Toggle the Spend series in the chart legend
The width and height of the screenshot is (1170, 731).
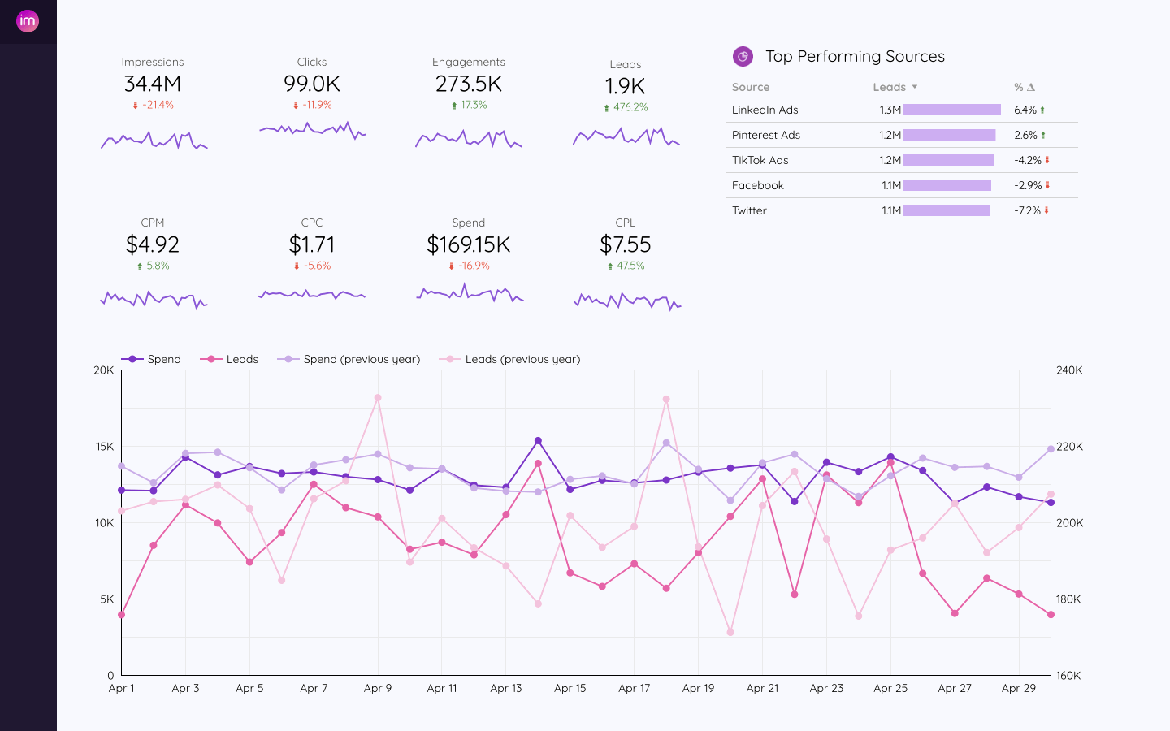(153, 359)
